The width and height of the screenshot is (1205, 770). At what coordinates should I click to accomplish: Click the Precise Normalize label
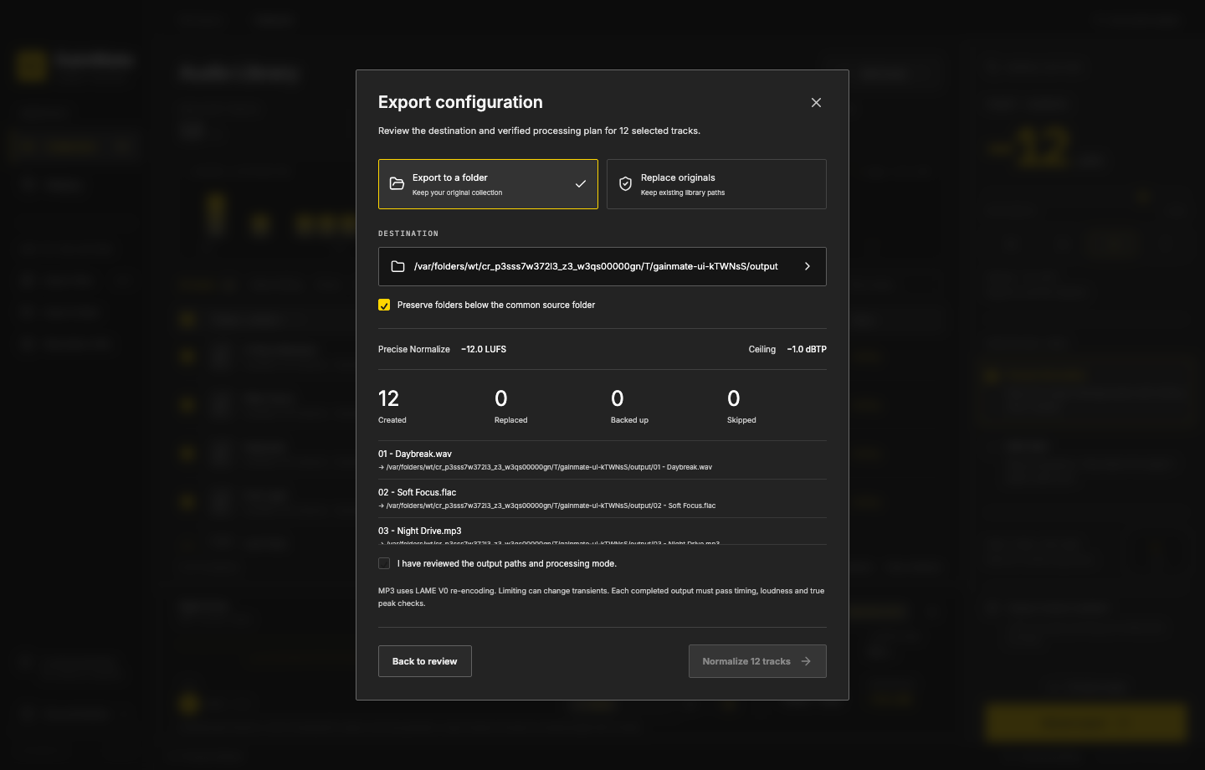[414, 349]
